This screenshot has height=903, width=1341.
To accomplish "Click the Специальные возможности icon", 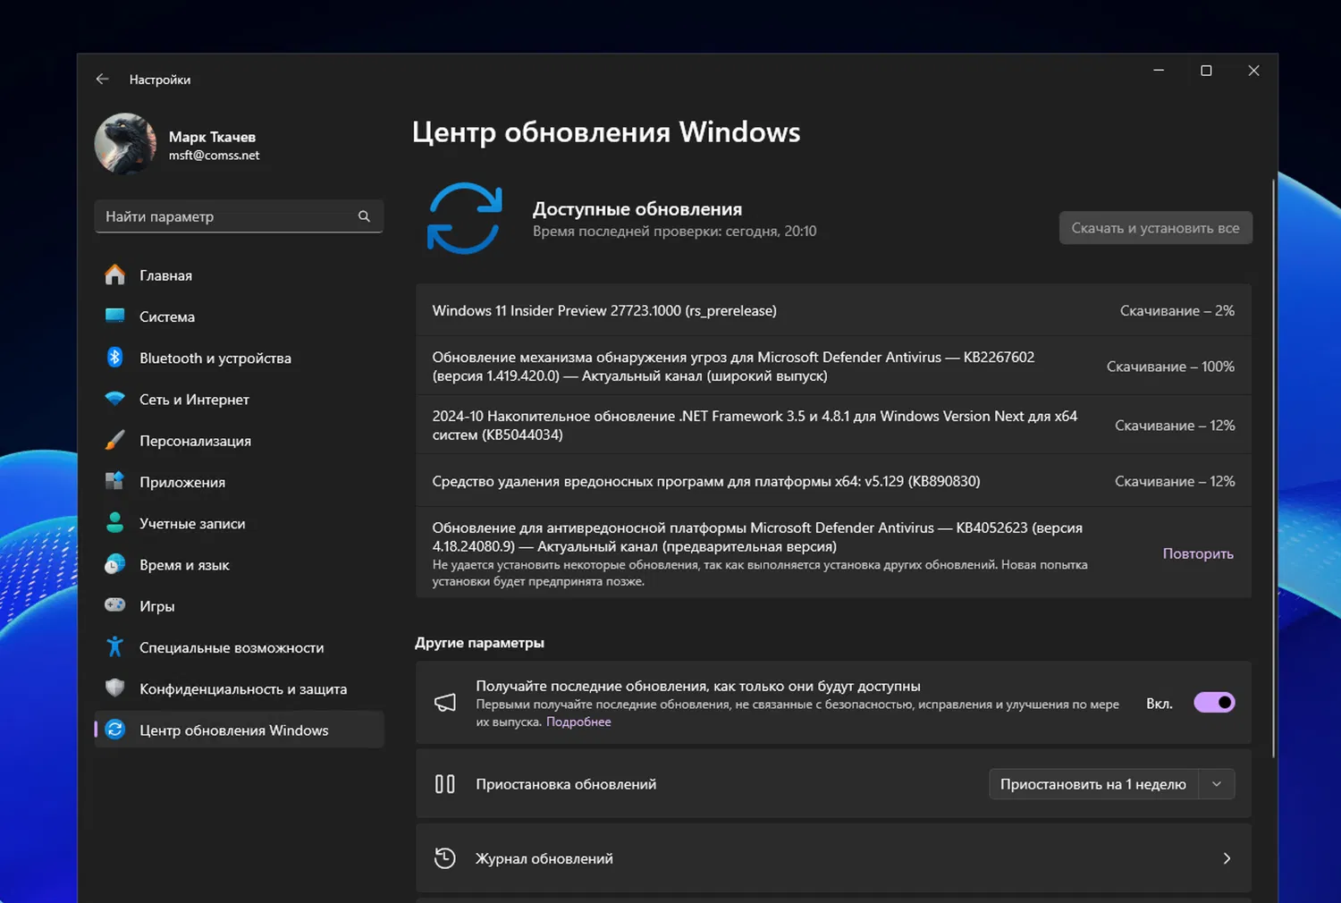I will click(x=115, y=646).
